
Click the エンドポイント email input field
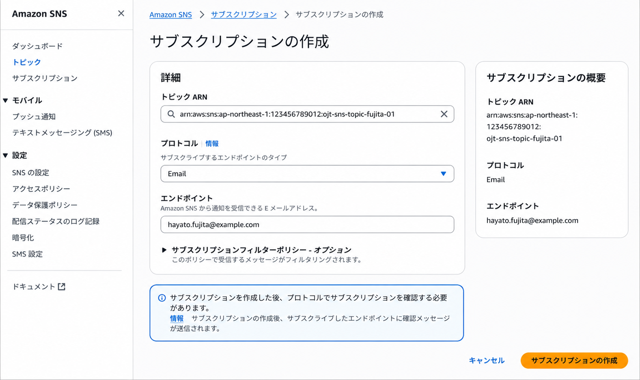click(307, 225)
